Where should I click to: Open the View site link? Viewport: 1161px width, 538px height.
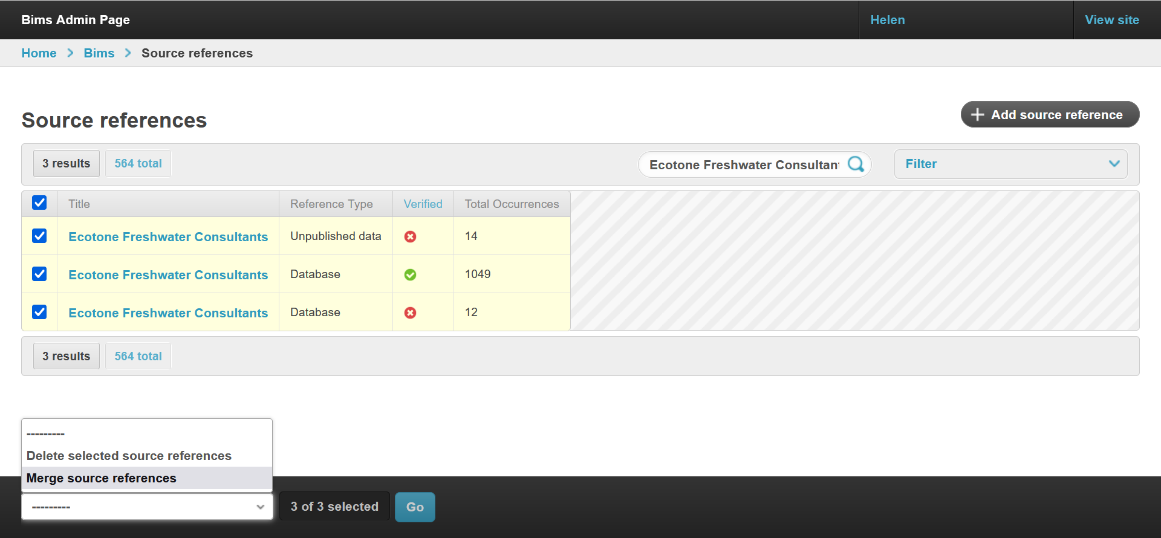(x=1112, y=20)
